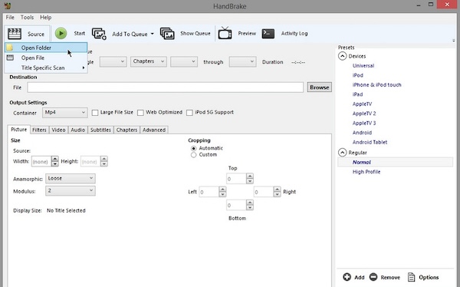Open the Tools menu
The width and height of the screenshot is (460, 287).
point(27,18)
